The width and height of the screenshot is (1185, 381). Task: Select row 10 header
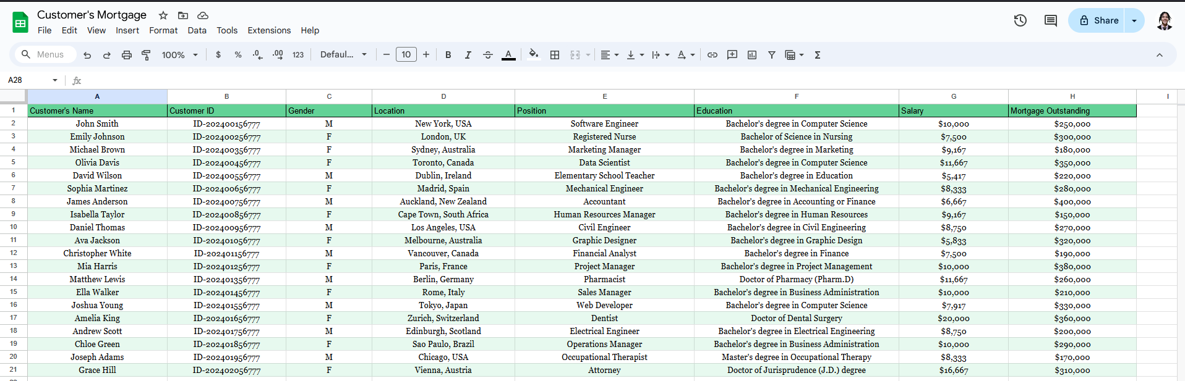(x=13, y=227)
